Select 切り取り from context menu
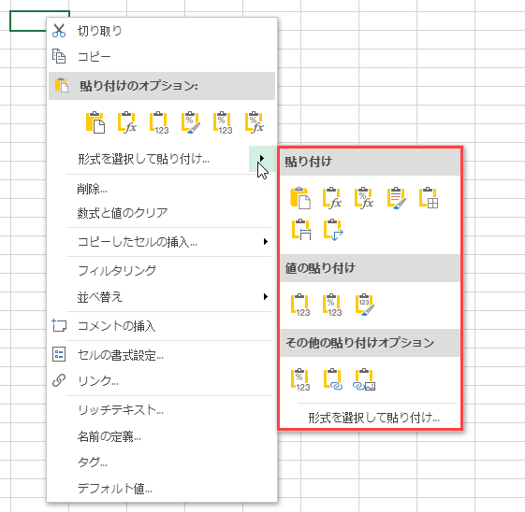Screen dimensions: 525x512 [99, 31]
